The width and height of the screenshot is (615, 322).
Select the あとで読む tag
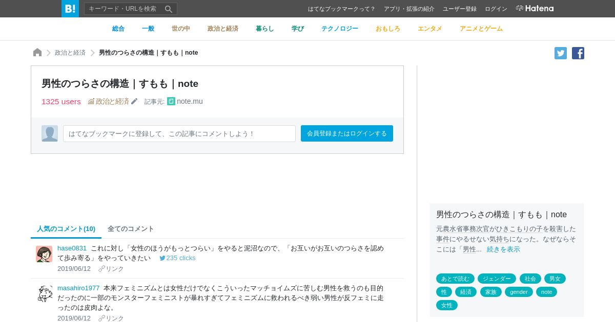pyautogui.click(x=455, y=279)
